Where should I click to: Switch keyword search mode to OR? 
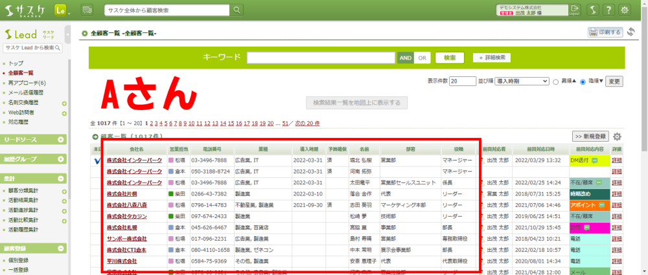coord(422,58)
